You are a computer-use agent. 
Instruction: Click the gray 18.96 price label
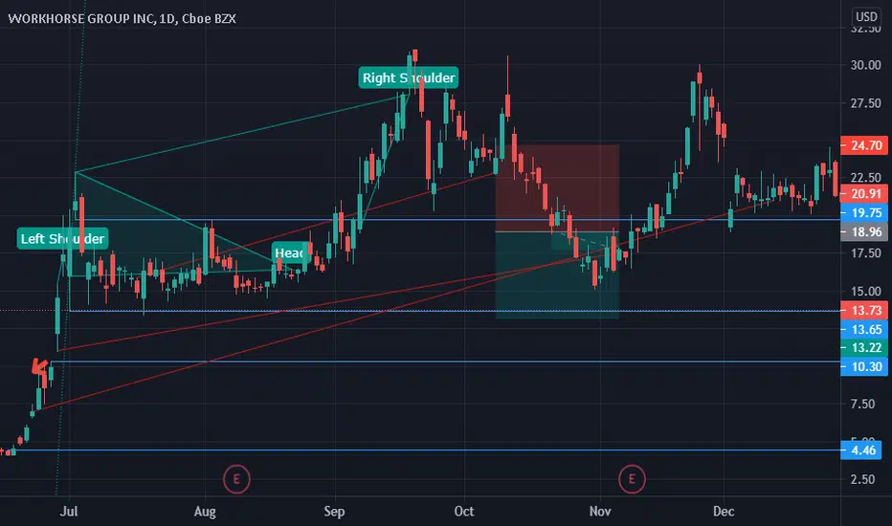(x=863, y=232)
